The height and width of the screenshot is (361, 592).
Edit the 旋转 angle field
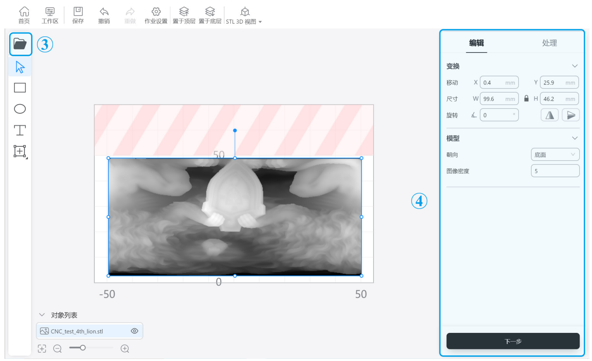pyautogui.click(x=499, y=115)
